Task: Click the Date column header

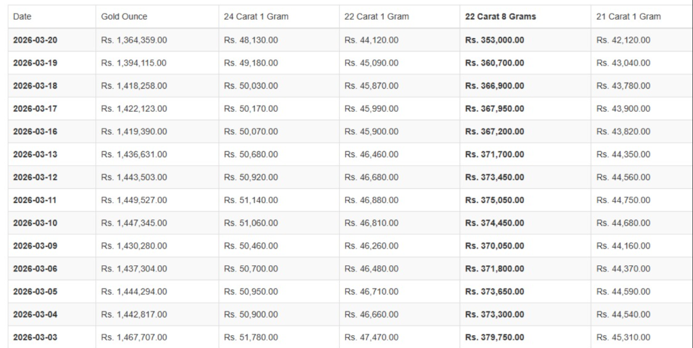Action: click(x=22, y=16)
